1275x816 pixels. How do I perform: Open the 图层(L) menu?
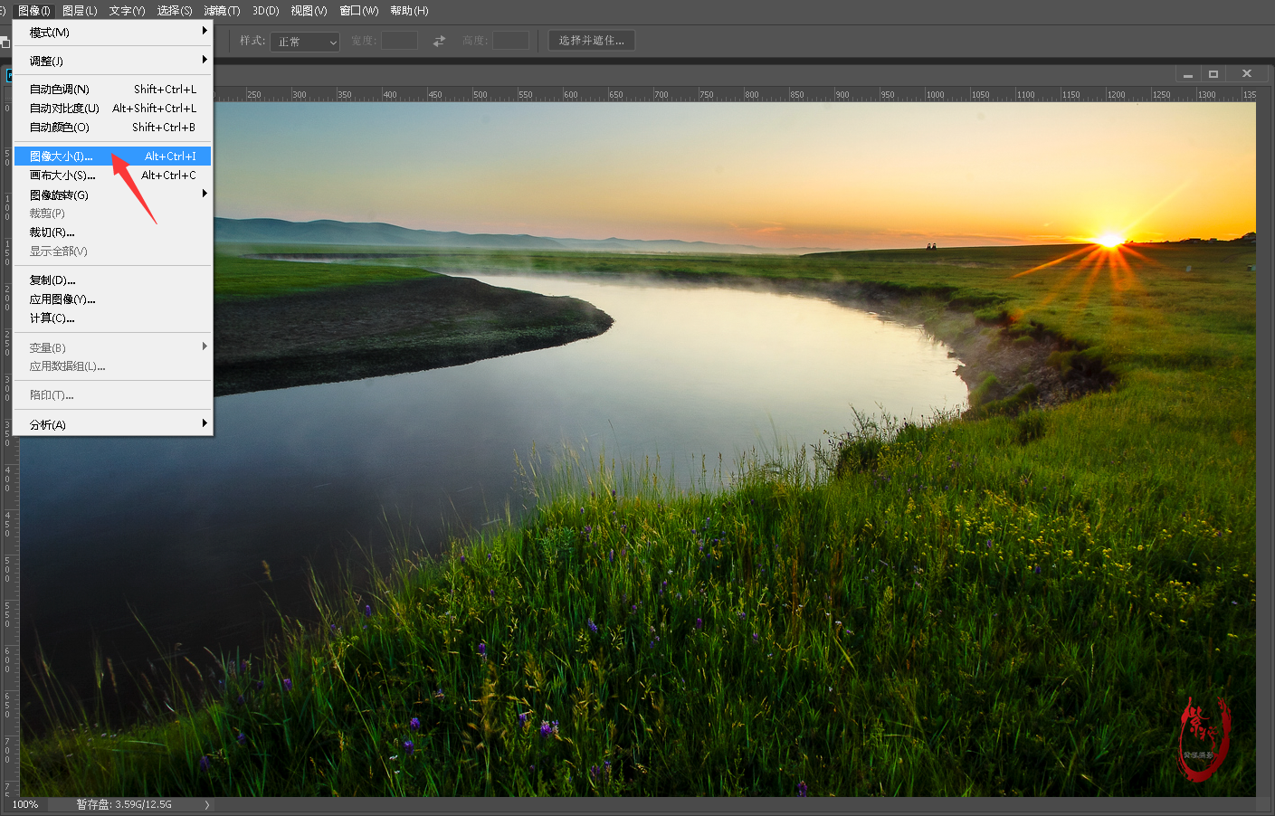(80, 11)
